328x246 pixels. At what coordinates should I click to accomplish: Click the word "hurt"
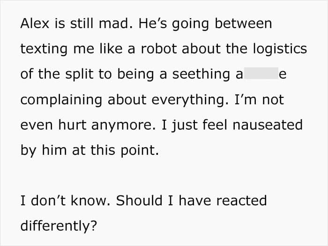pyautogui.click(x=72, y=125)
